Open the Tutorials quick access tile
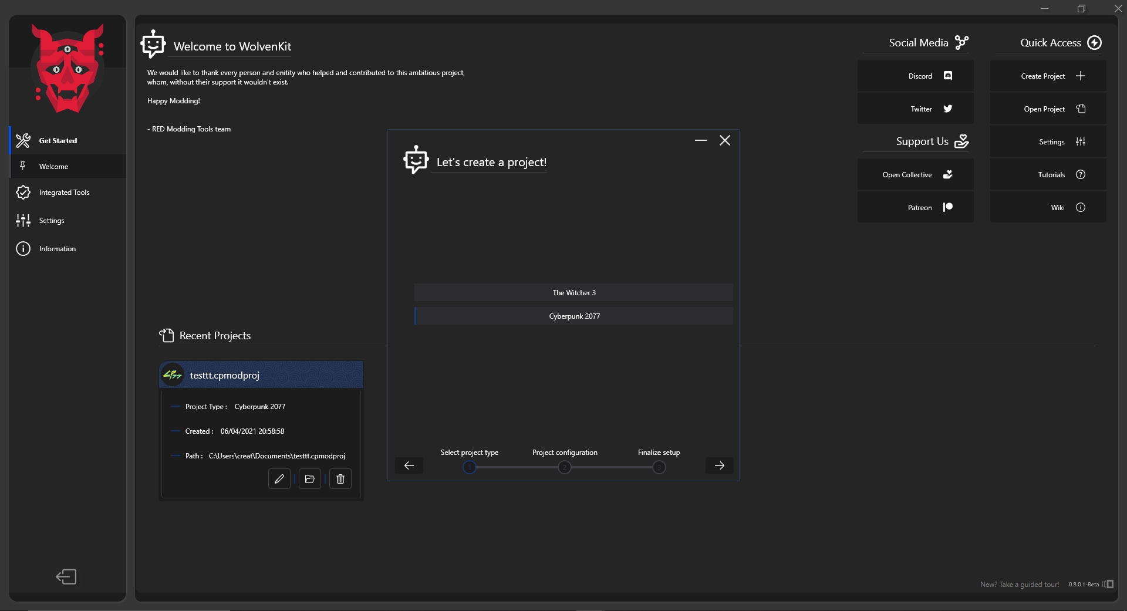1127x611 pixels. pos(1048,174)
